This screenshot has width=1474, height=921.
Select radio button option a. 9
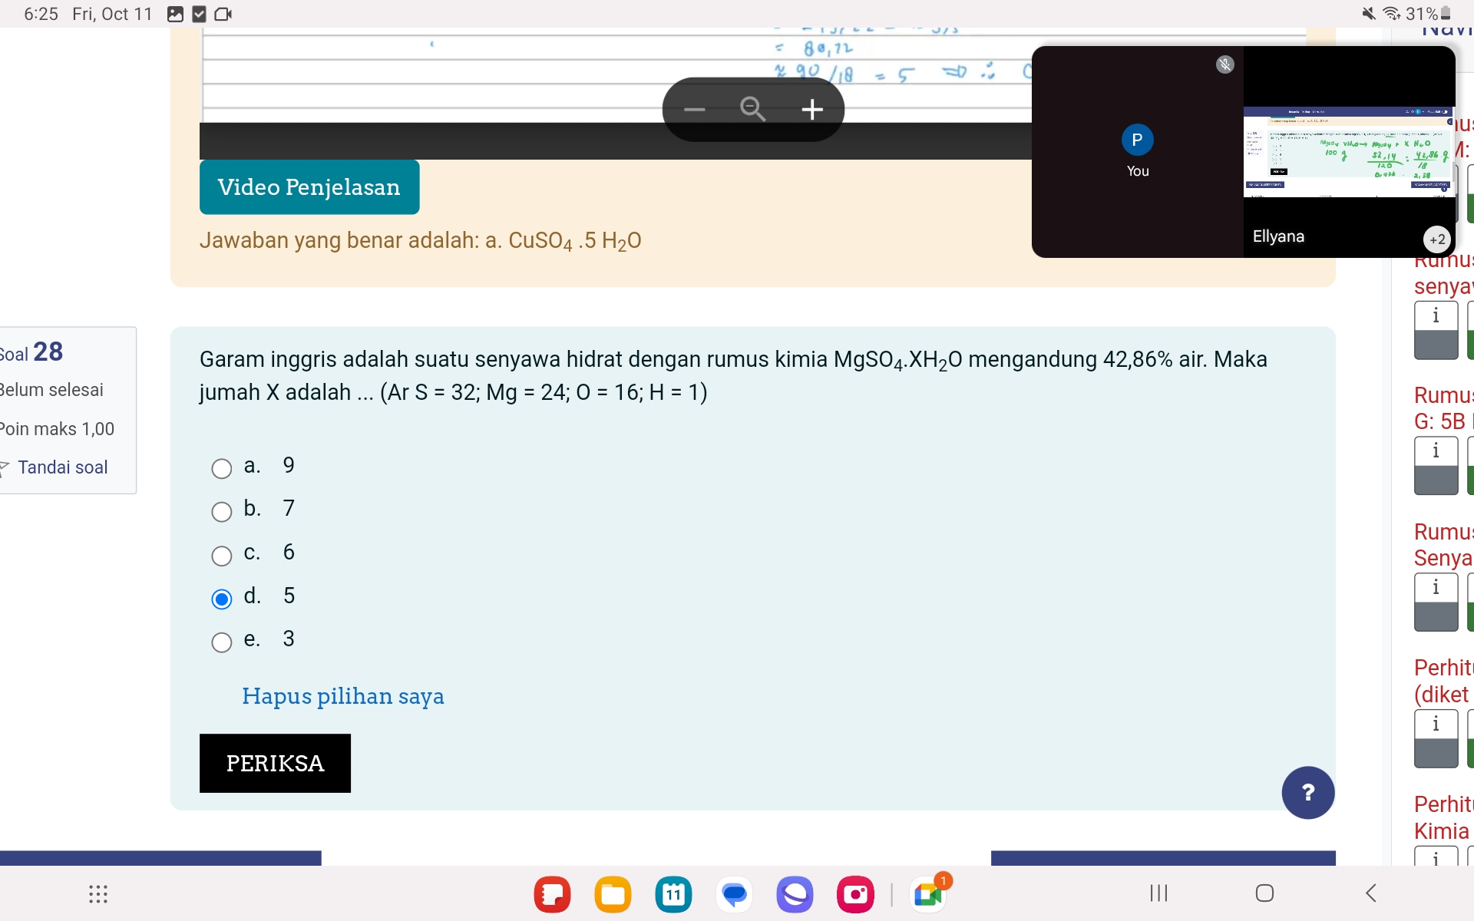pyautogui.click(x=221, y=468)
